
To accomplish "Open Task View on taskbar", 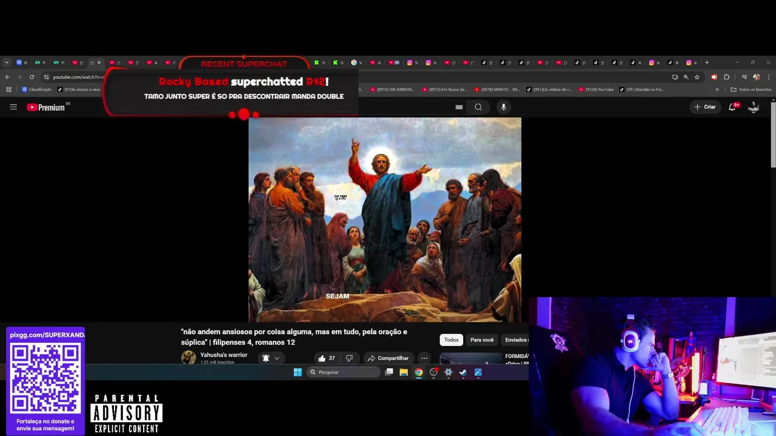I will [x=389, y=372].
